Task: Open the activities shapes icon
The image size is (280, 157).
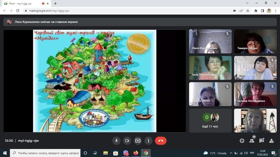Action: coord(271,141)
